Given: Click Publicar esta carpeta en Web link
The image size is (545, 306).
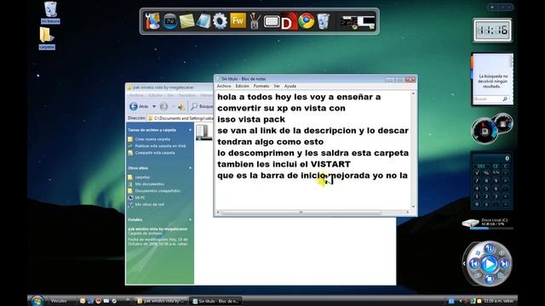Looking at the screenshot, I should pos(160,146).
